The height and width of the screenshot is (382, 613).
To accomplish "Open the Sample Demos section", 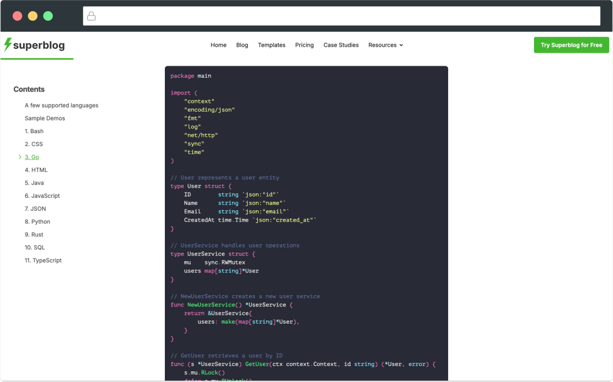I will (x=45, y=118).
